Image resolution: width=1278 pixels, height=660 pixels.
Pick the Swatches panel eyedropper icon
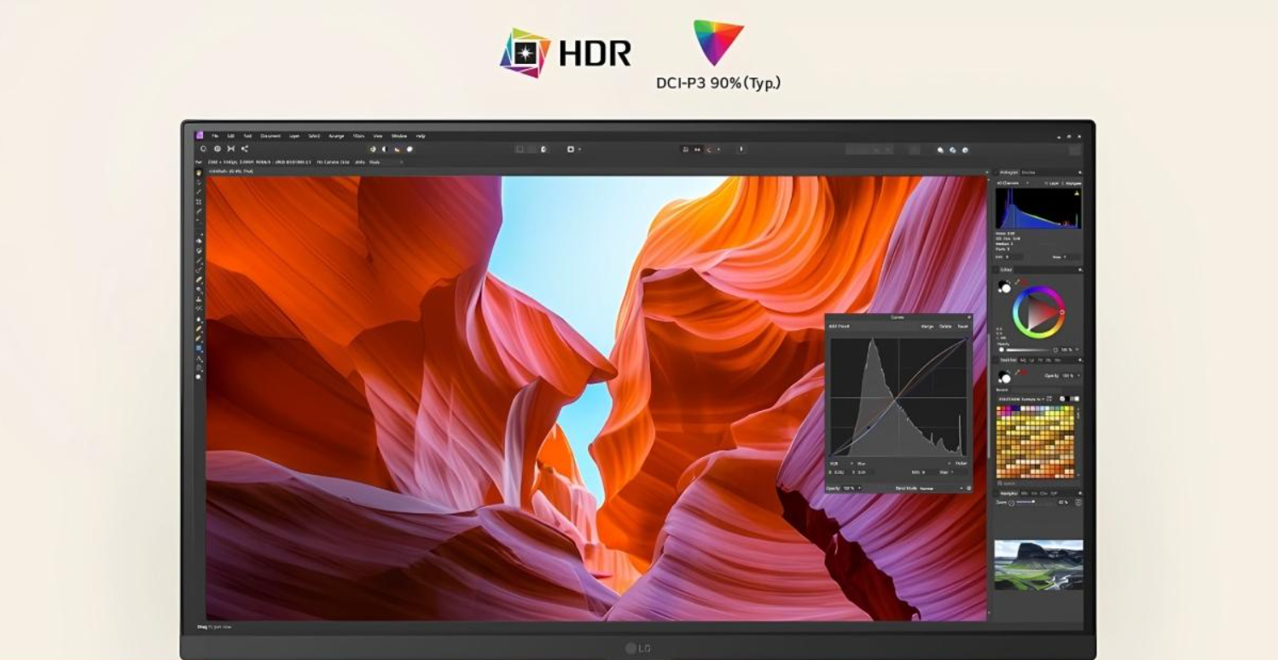(x=1017, y=373)
